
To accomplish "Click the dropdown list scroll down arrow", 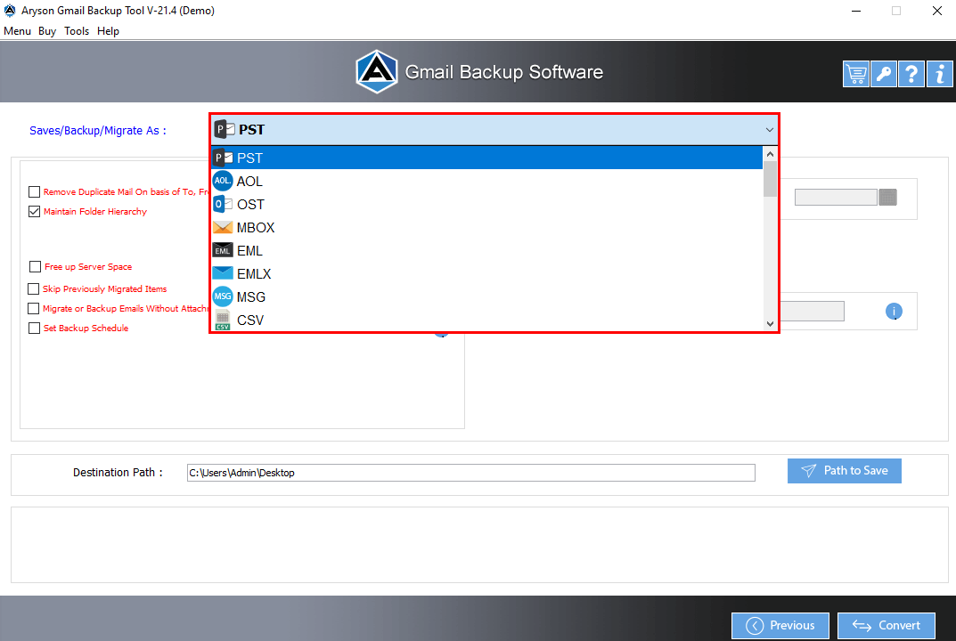I will (x=770, y=323).
